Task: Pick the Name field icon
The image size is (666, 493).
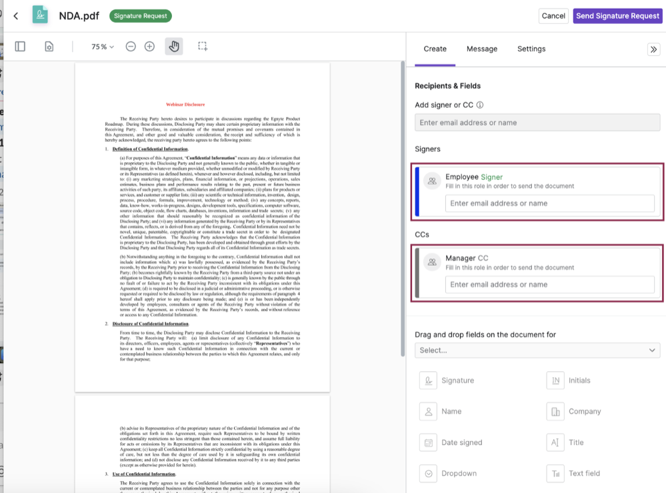Action: tap(428, 412)
